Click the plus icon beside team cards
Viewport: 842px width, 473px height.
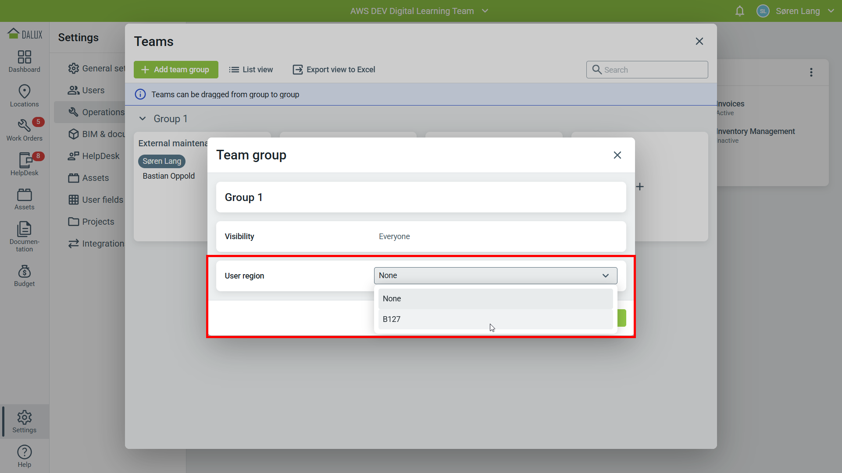tap(640, 187)
